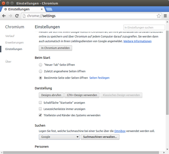Reload the settings page
Viewport: 169px width, 154px height.
click(17, 16)
